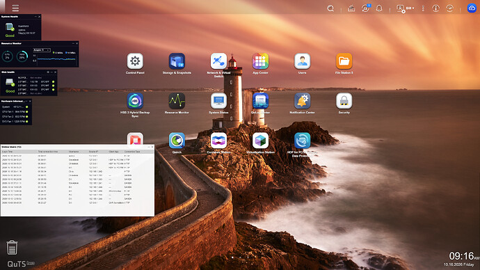Click the CPU usage gauge in Resource Monitor widget
This screenshot has width=480, height=270.
[8, 56]
